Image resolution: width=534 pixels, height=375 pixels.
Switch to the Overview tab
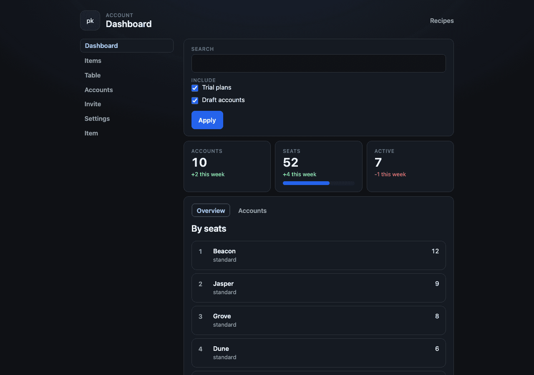coord(211,210)
